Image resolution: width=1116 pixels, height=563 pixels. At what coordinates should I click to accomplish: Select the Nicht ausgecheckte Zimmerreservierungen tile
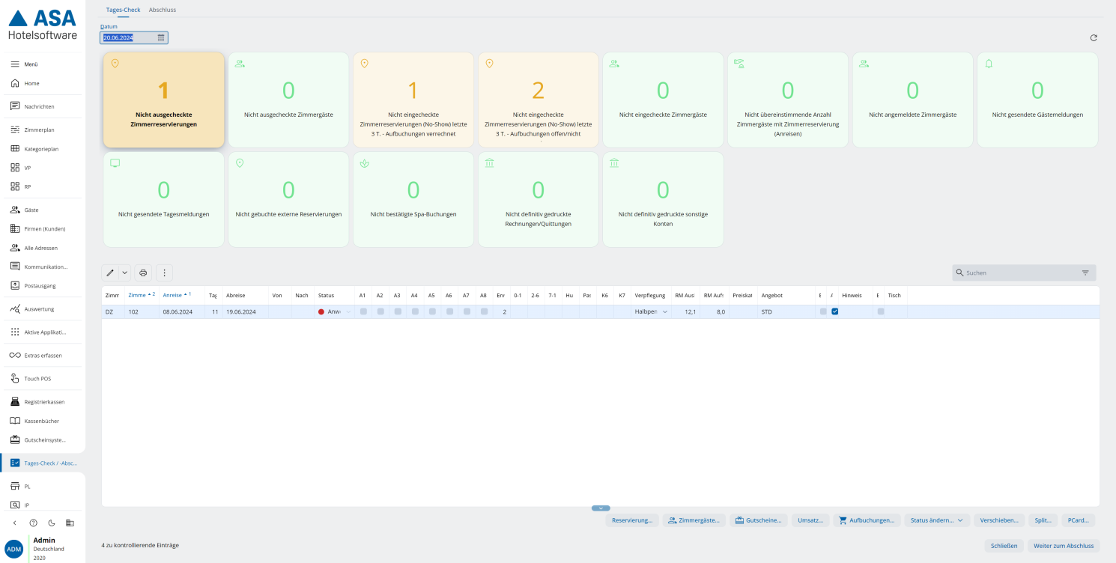point(164,100)
